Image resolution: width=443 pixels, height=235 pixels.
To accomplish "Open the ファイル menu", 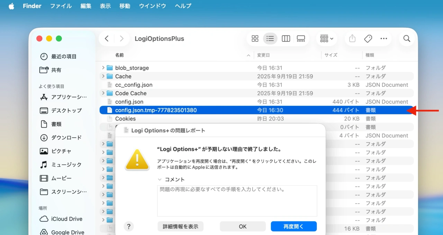I will pos(61,6).
